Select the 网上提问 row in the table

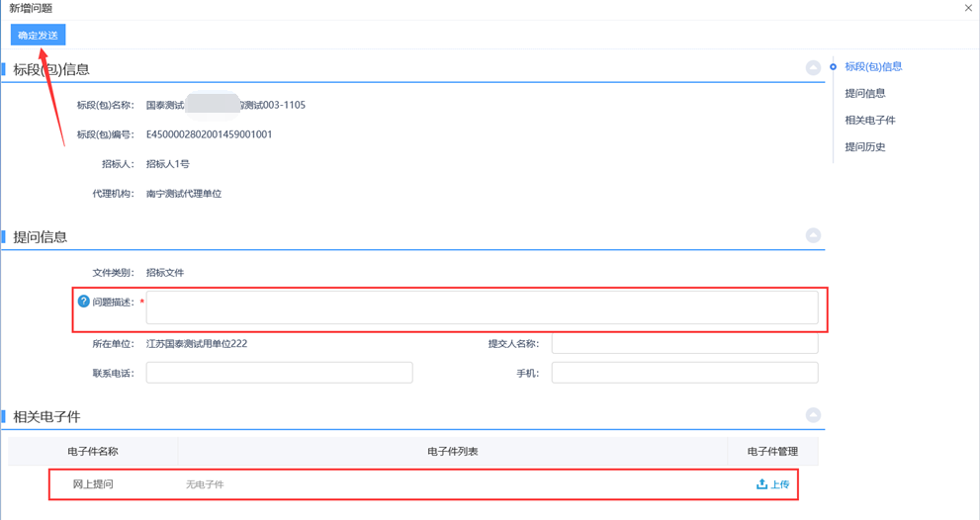click(x=93, y=484)
